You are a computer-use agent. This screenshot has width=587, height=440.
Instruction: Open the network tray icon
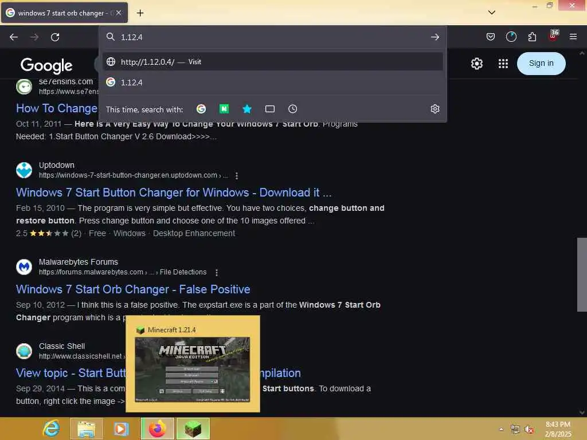point(515,430)
